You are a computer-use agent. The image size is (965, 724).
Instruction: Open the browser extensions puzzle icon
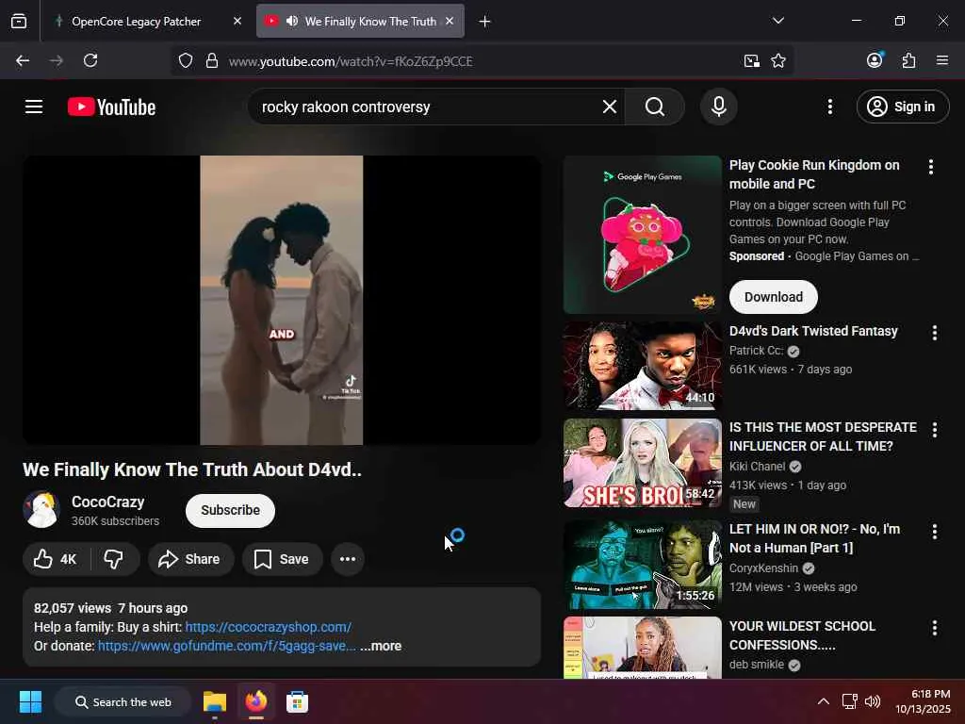coord(908,60)
